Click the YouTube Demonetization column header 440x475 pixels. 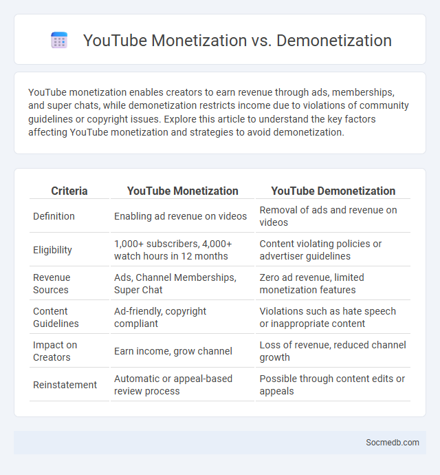pyautogui.click(x=333, y=191)
